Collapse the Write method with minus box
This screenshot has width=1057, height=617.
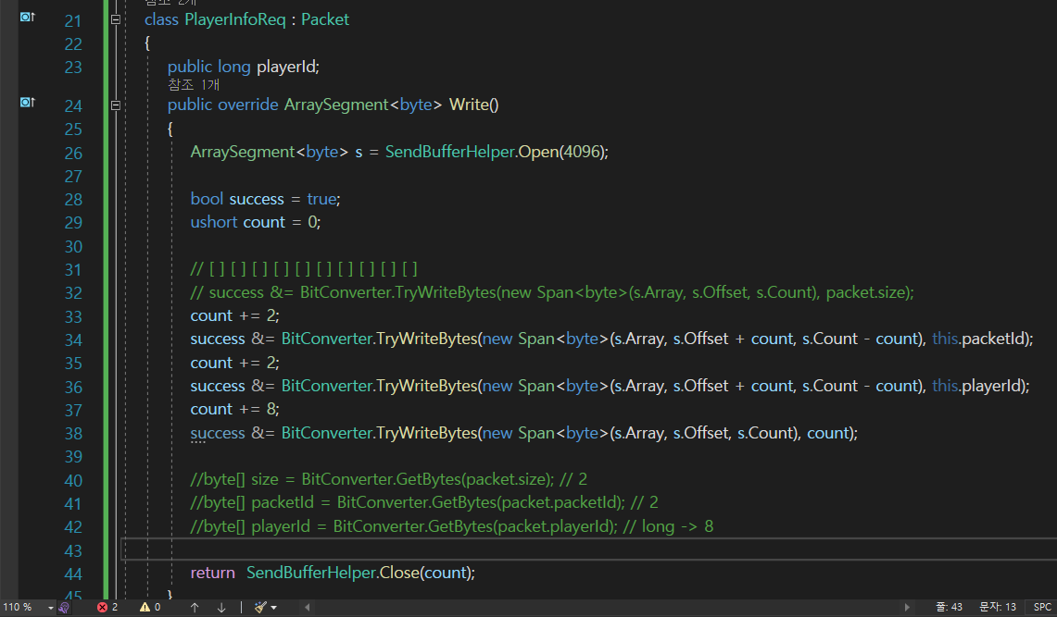115,105
